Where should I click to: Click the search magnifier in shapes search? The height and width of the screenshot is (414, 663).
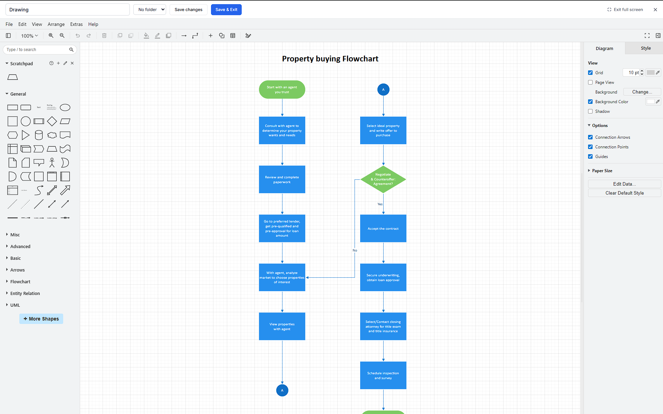tap(71, 50)
